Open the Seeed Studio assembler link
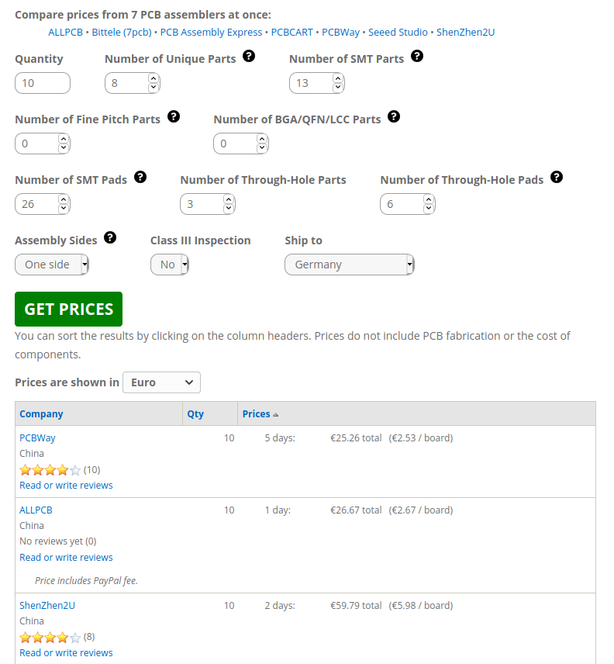Viewport: 614px width, 664px height. [398, 32]
